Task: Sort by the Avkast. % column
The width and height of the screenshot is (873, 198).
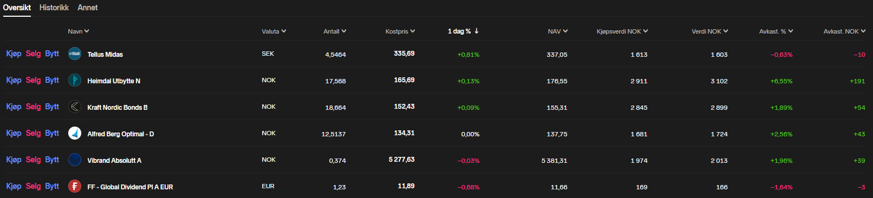Action: (776, 31)
